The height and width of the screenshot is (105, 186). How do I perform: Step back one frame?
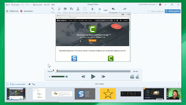point(83,76)
